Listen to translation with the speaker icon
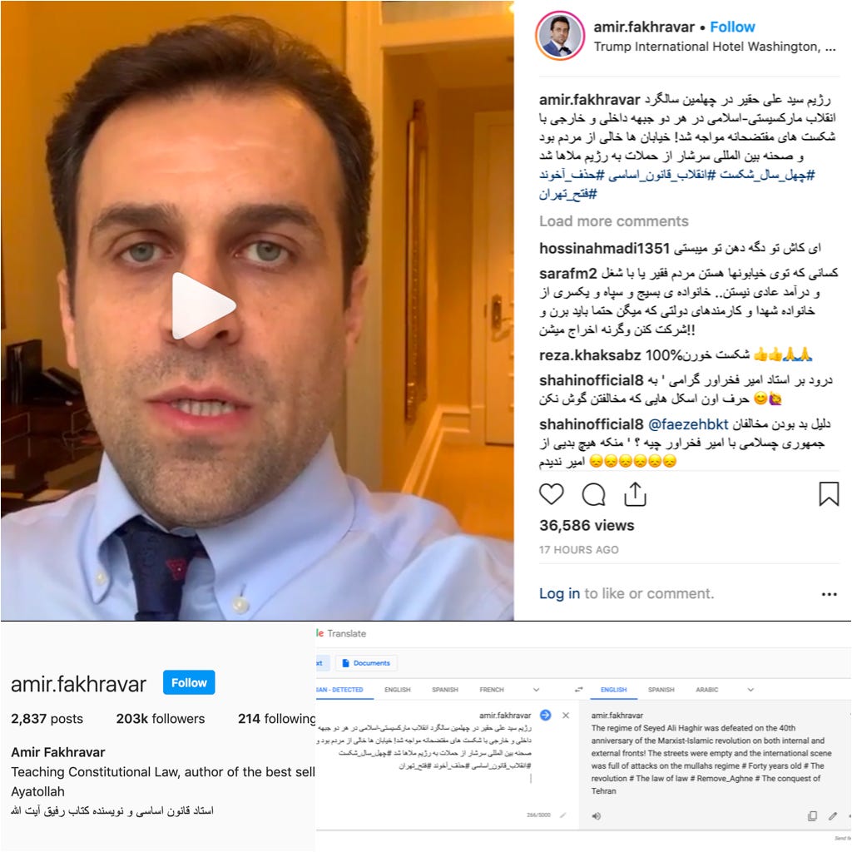 (x=597, y=815)
